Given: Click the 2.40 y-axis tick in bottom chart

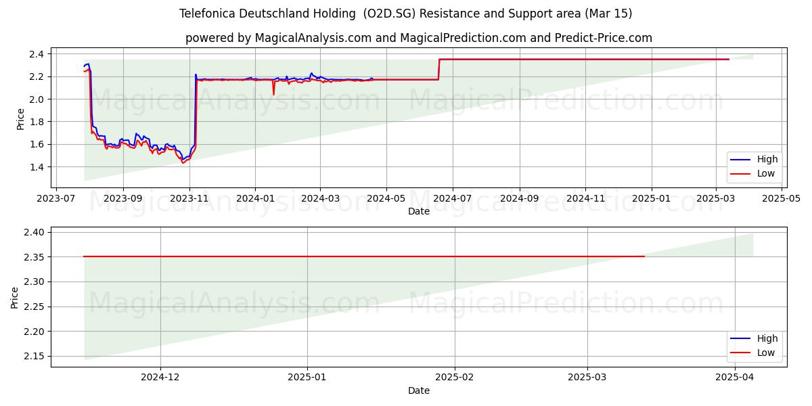Looking at the screenshot, I should coord(35,232).
